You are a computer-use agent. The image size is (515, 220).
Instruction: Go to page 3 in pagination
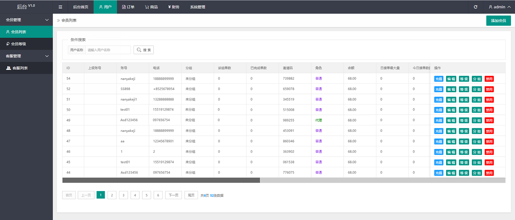[123, 195]
